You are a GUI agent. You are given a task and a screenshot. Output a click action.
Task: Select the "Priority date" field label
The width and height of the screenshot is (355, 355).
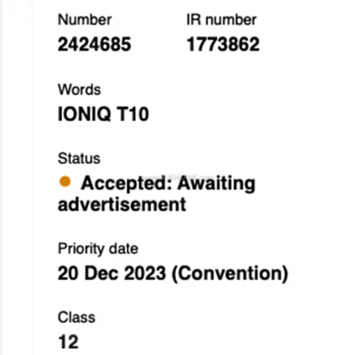(97, 249)
